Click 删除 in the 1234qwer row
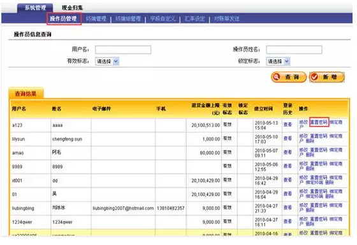Screen dimensions: 357x245 pos(310,224)
